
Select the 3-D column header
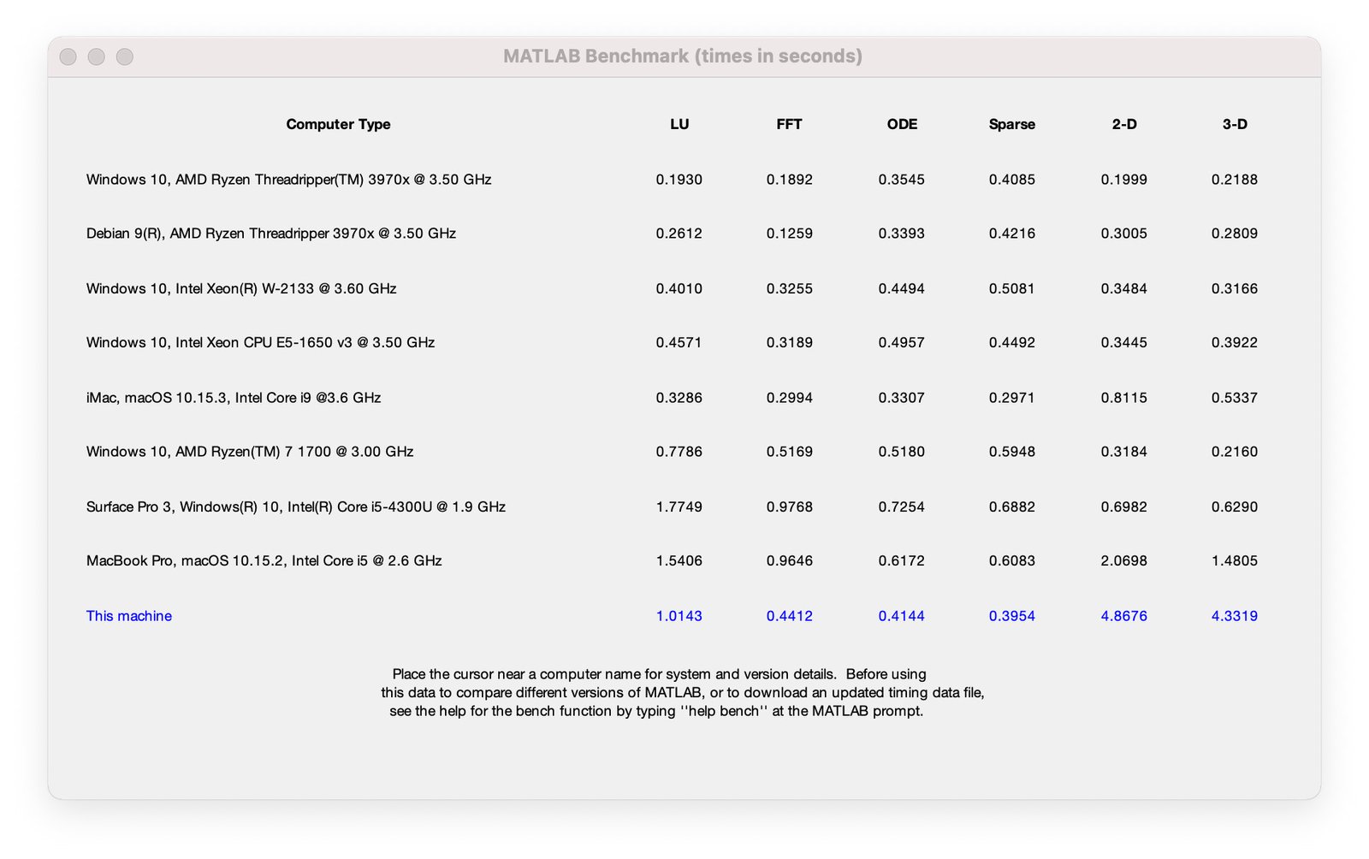tap(1234, 124)
